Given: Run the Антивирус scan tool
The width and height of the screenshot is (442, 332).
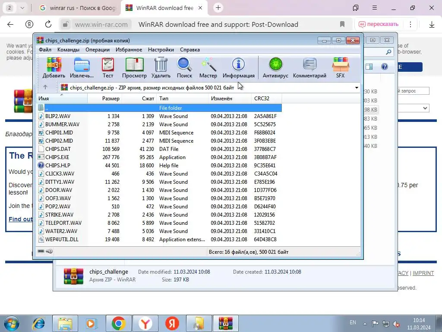Looking at the screenshot, I should pyautogui.click(x=275, y=68).
